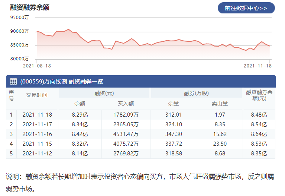This screenshot has height=196, width=285.
Task: Select the 90000万 axis label
Action: click(19, 31)
